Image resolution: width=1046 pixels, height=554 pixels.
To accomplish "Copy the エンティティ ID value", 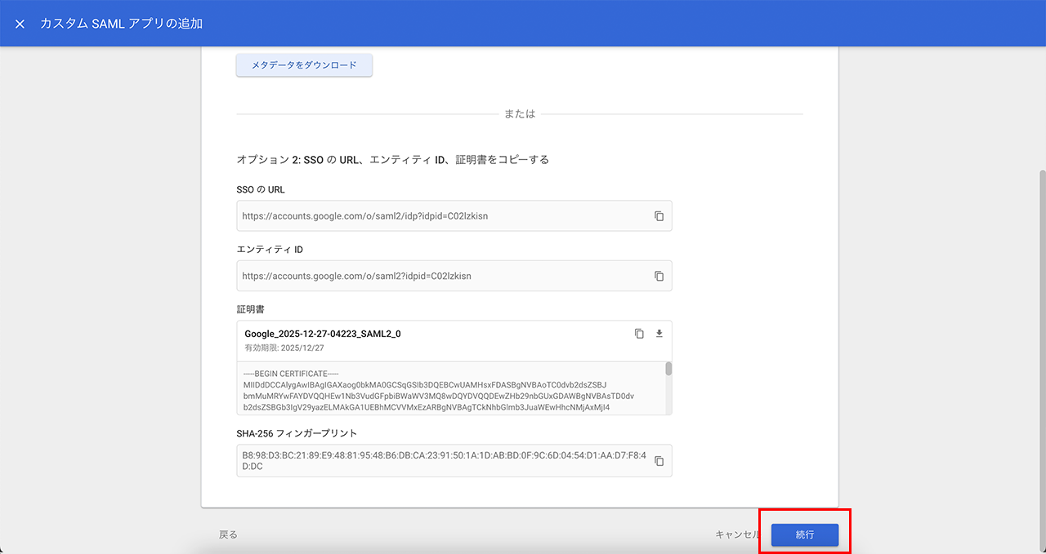I will point(659,276).
